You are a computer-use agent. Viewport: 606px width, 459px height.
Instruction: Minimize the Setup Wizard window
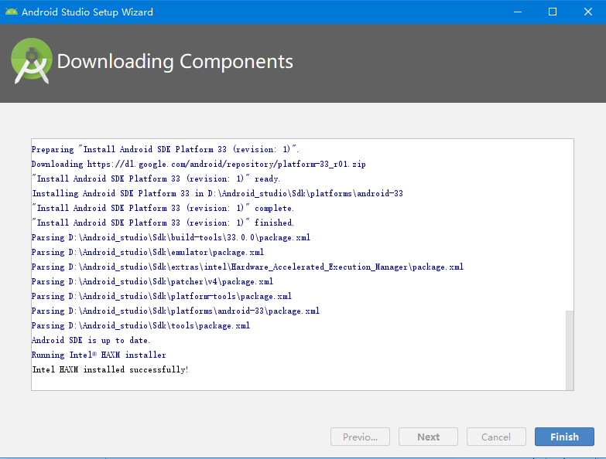coord(516,12)
